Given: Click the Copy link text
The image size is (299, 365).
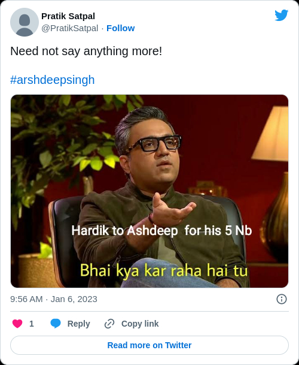Looking at the screenshot, I should tap(140, 324).
